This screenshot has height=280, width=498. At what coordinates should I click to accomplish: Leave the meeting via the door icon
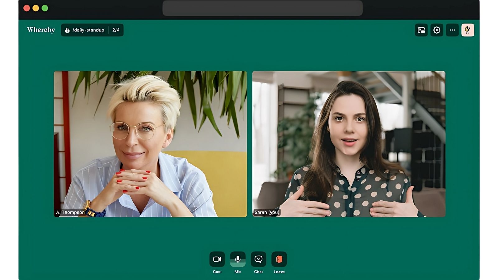279,259
